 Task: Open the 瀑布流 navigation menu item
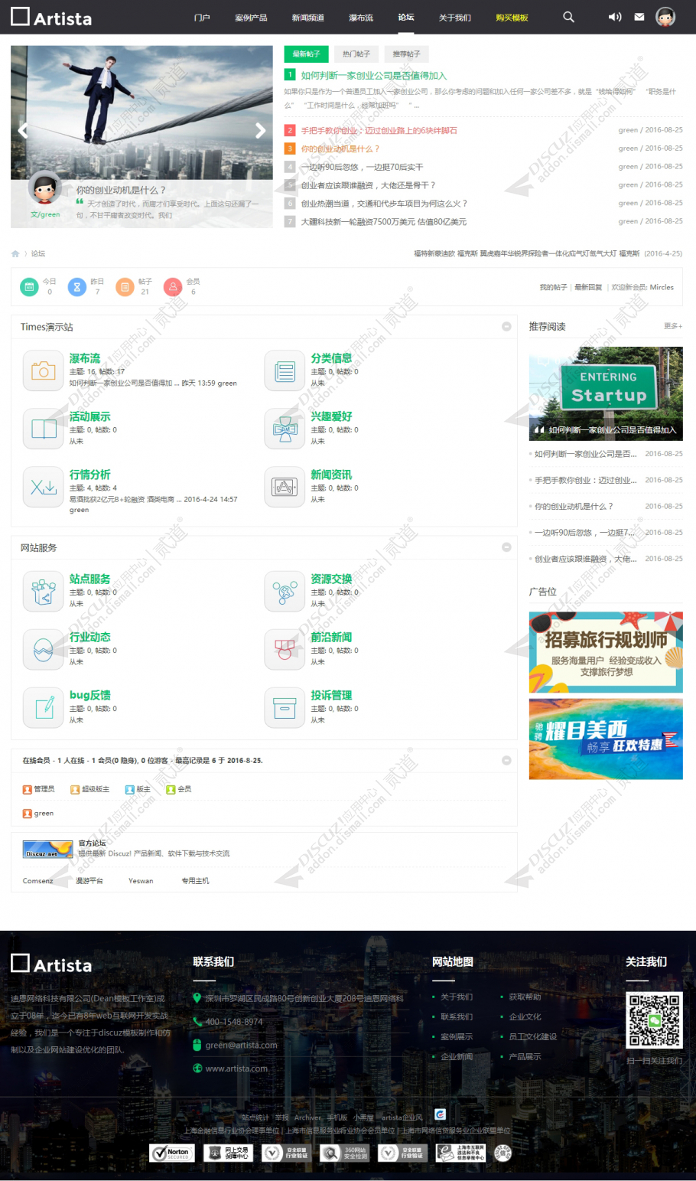click(361, 18)
